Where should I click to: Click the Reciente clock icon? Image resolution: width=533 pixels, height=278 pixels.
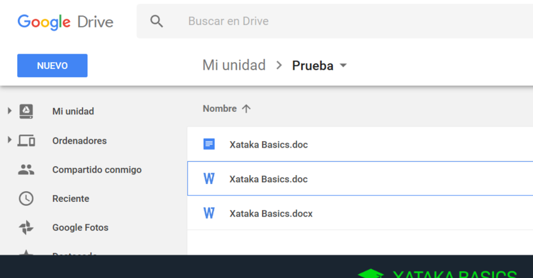[26, 199]
